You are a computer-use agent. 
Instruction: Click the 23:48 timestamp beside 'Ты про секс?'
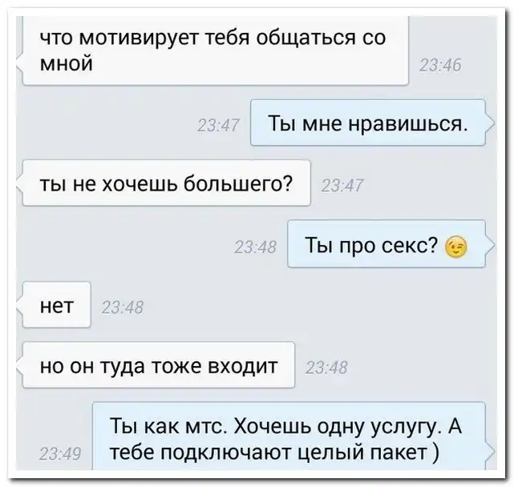[x=255, y=248]
